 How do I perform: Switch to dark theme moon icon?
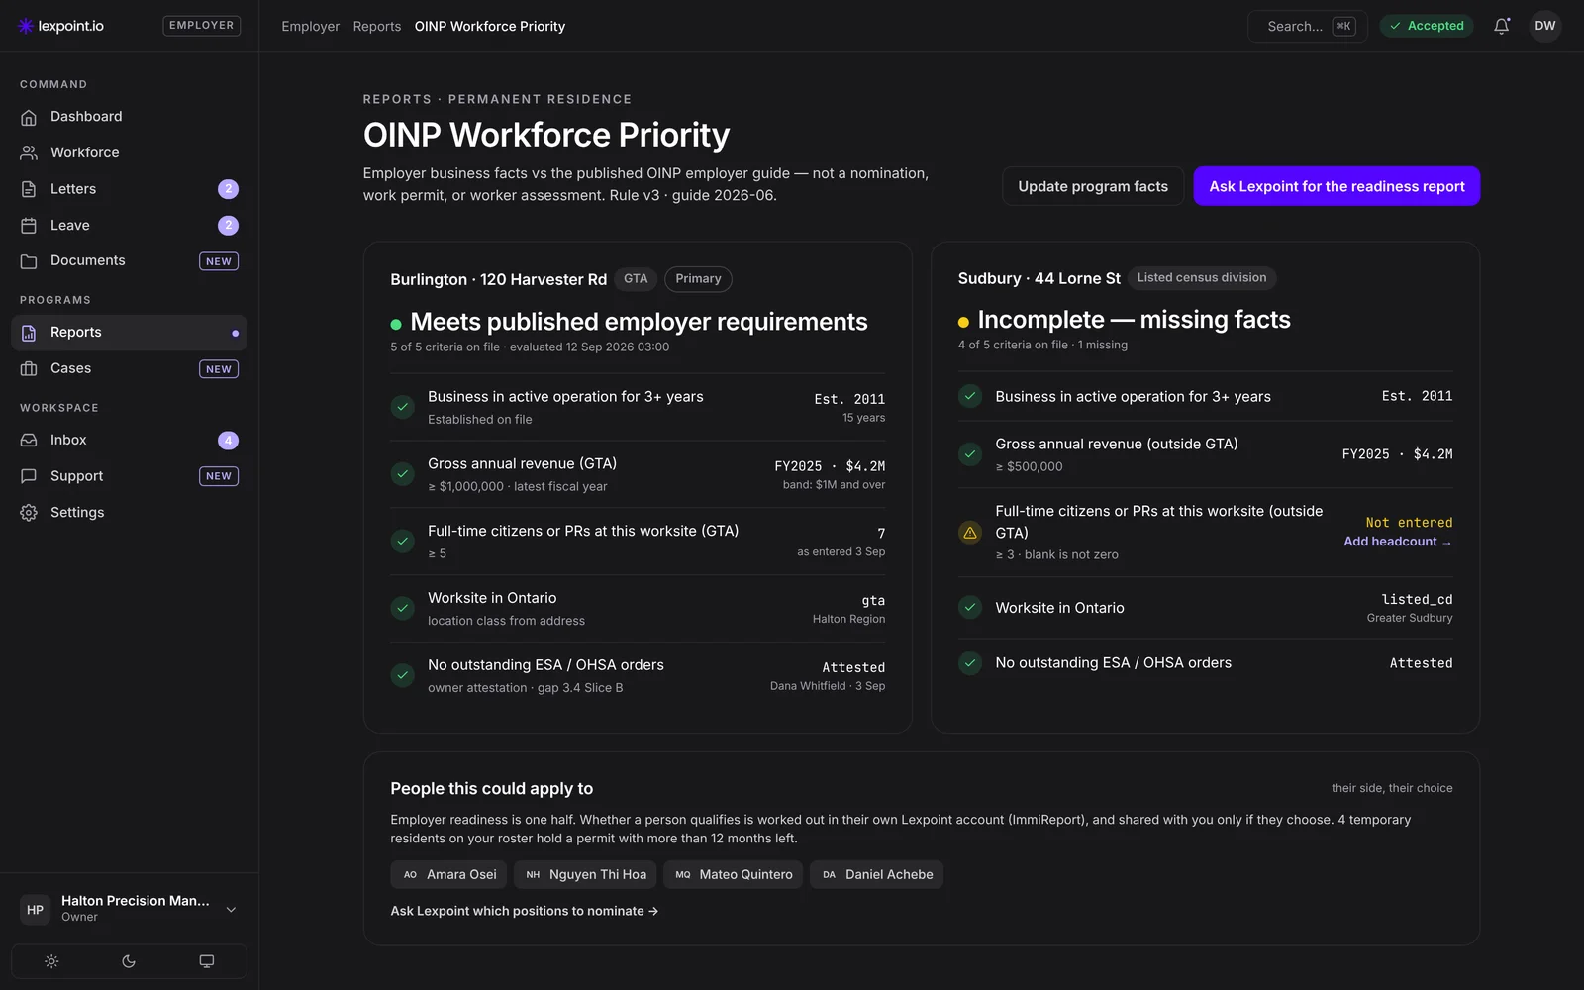129,961
